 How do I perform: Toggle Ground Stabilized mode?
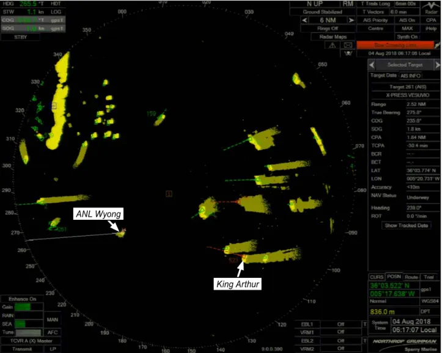[x=323, y=12]
